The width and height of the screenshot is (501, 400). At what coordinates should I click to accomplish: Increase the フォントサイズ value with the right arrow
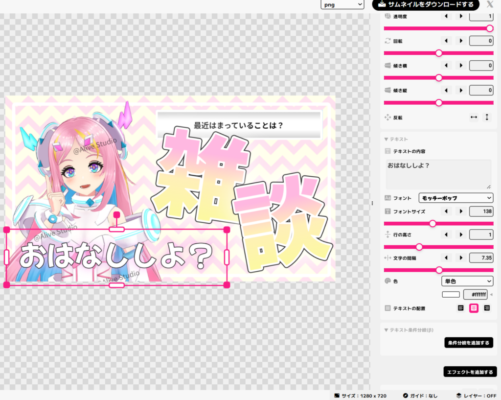[461, 212]
